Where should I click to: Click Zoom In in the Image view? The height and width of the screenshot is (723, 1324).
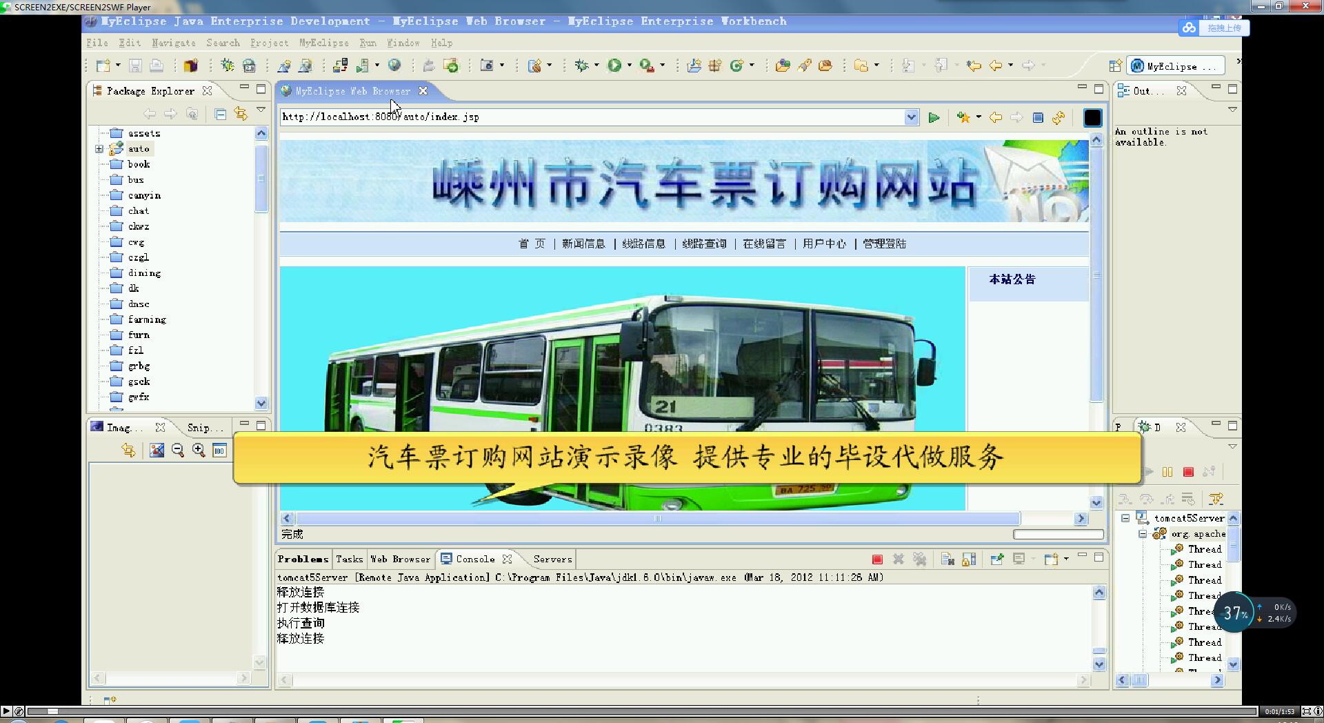(199, 450)
